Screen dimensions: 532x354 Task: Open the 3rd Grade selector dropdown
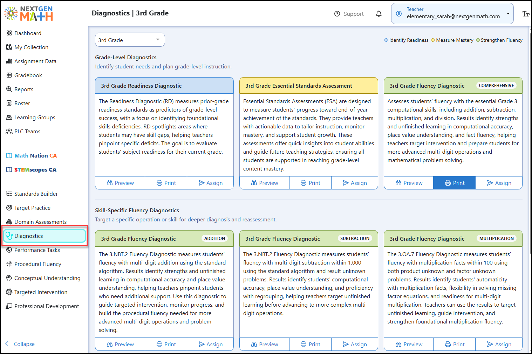[130, 40]
